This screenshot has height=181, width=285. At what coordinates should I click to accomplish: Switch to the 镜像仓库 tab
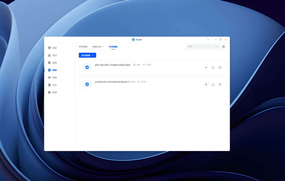pyautogui.click(x=97, y=47)
